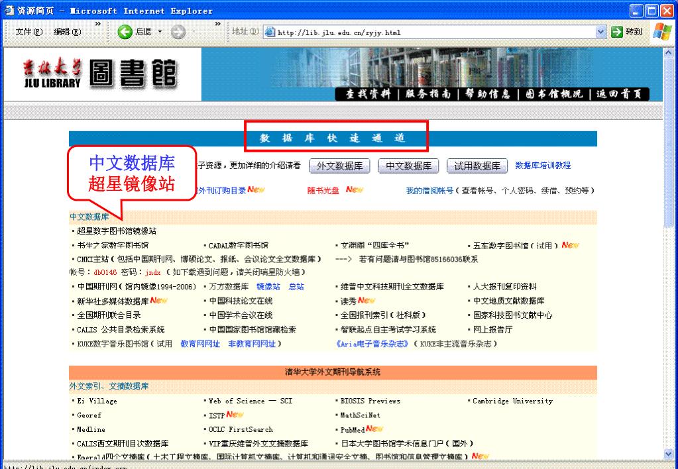
Task: Open the 编辑(E) menu
Action: [x=68, y=32]
